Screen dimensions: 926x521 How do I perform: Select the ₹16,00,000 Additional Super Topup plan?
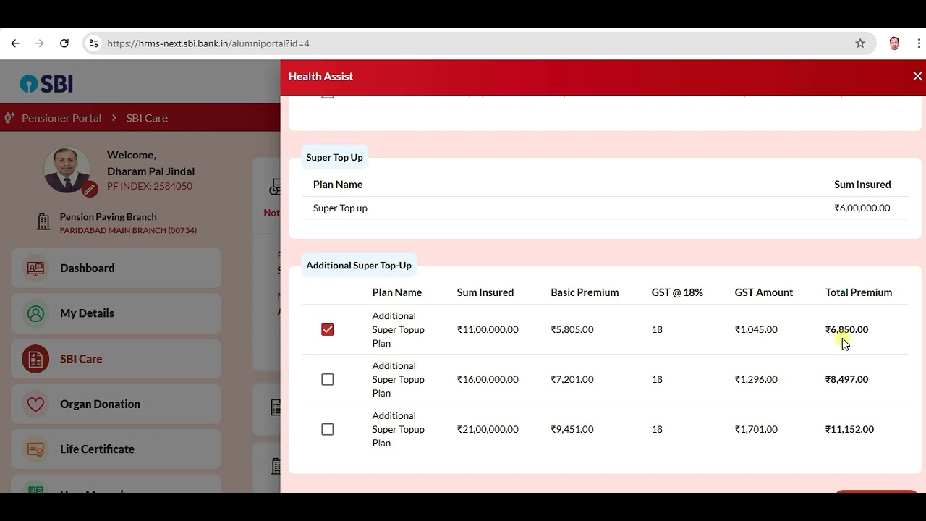tap(328, 380)
